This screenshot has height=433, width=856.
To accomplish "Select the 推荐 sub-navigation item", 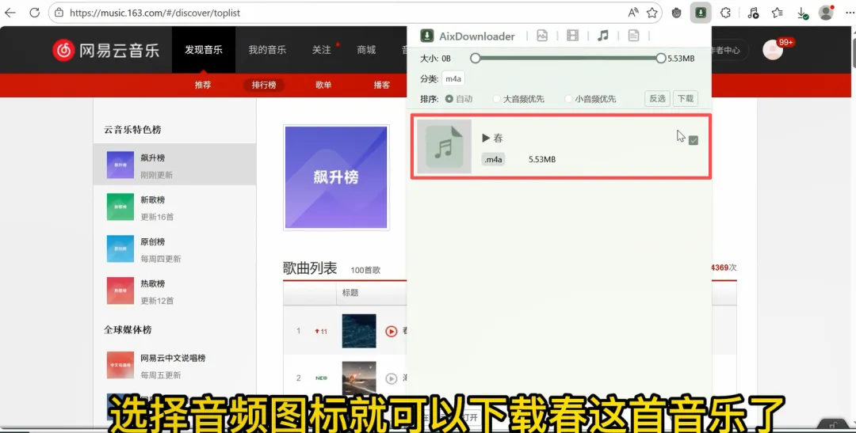I will click(203, 85).
